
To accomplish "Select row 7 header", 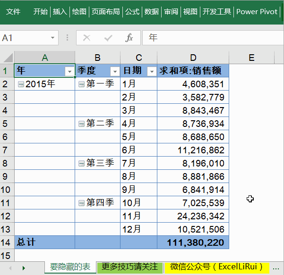I will [7, 150].
